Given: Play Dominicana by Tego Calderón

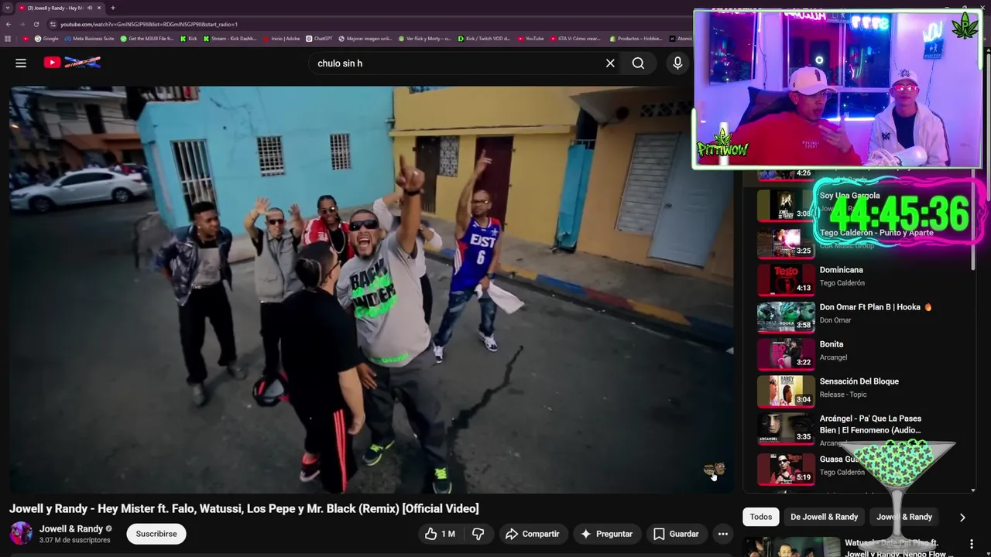Looking at the screenshot, I should 842,270.
